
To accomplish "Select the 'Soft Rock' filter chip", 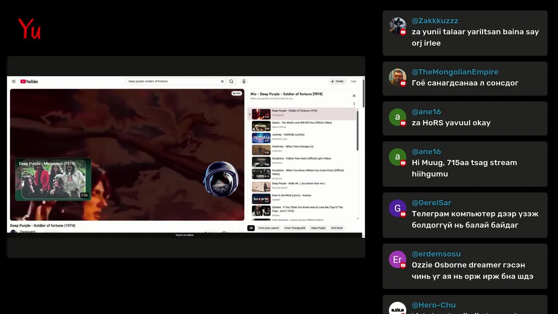I will [x=337, y=228].
